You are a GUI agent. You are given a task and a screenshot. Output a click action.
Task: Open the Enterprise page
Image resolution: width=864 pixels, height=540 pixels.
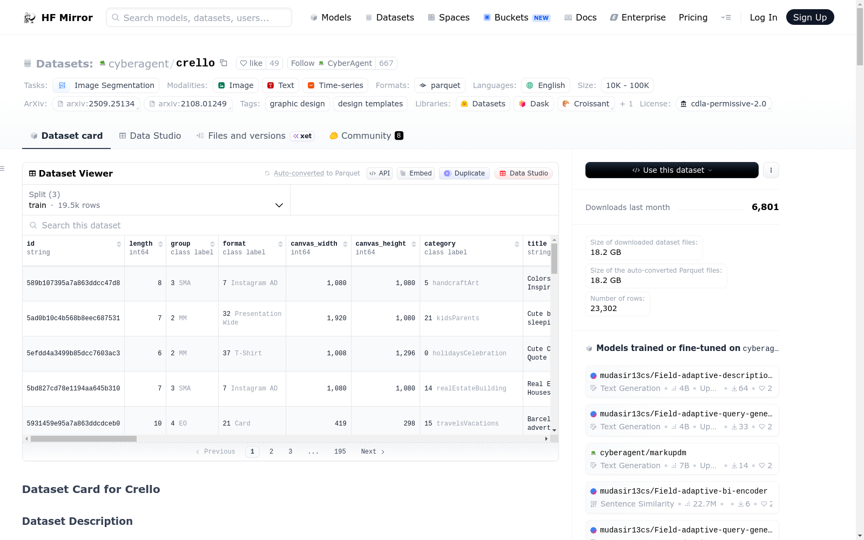638,18
